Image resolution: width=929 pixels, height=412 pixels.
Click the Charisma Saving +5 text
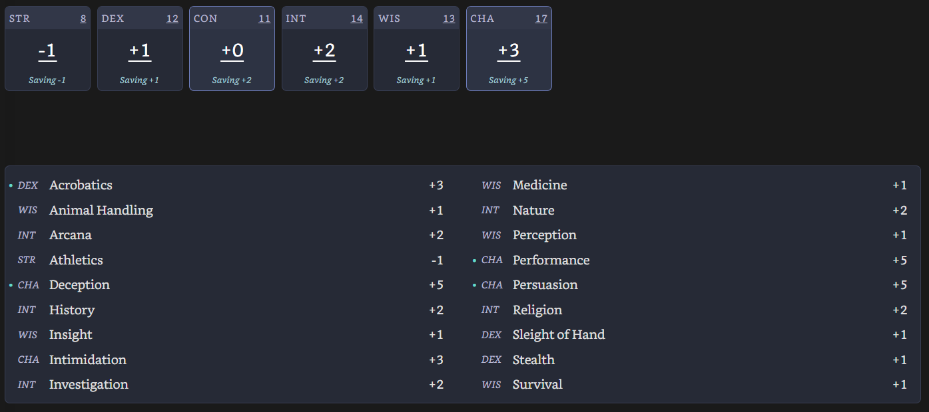click(509, 80)
